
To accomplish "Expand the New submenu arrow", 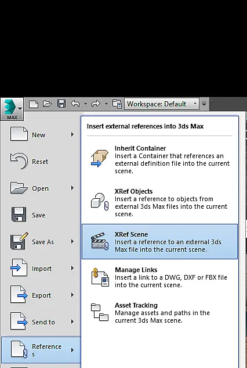I will coord(72,134).
